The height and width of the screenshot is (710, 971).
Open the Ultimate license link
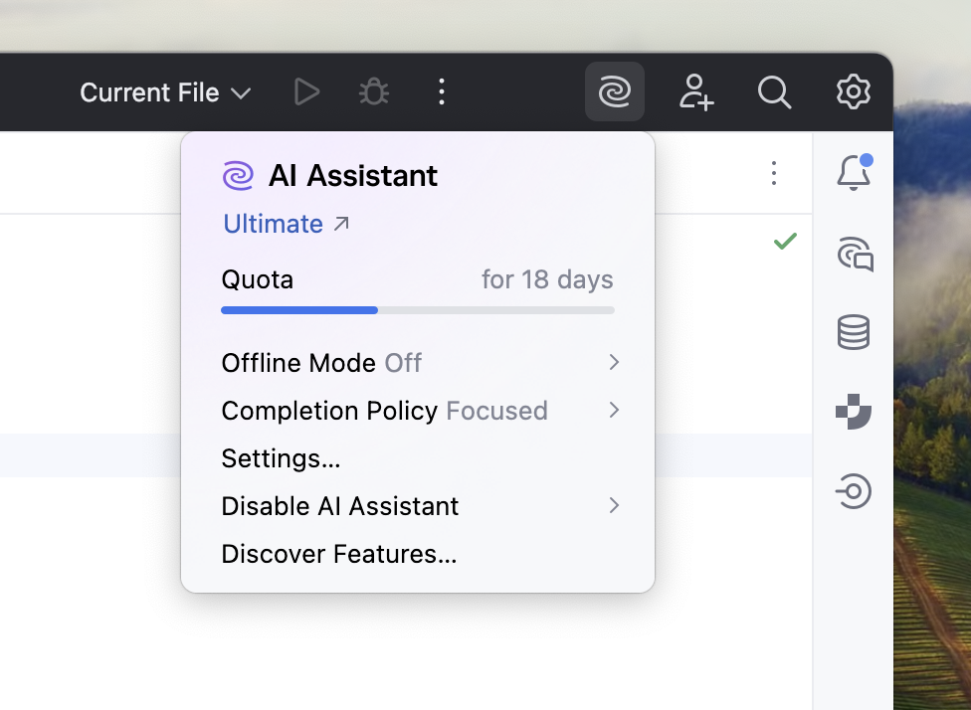tap(274, 223)
